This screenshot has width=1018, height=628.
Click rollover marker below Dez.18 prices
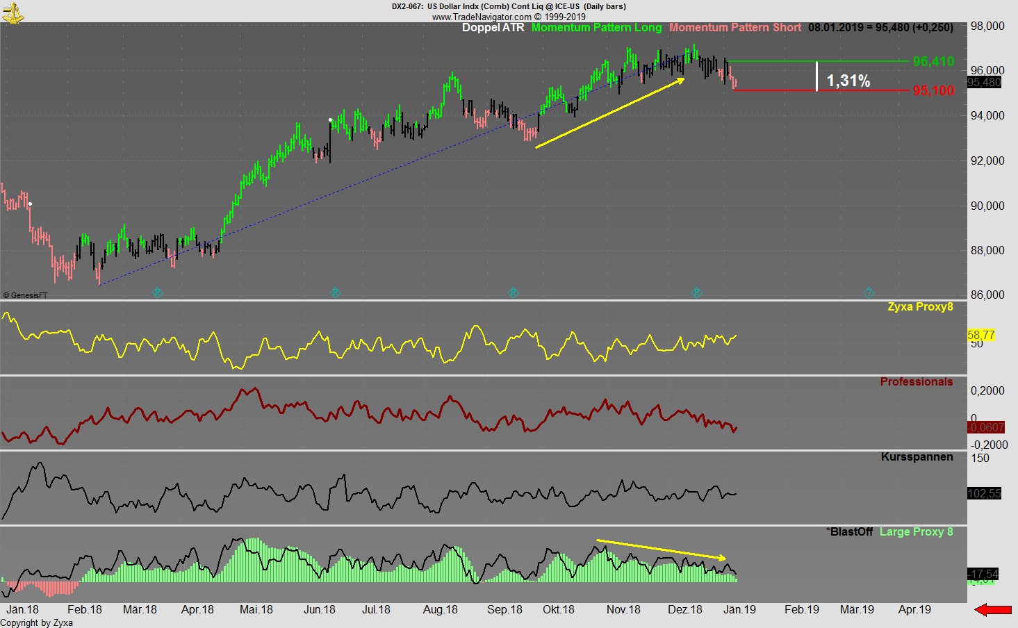[x=696, y=293]
